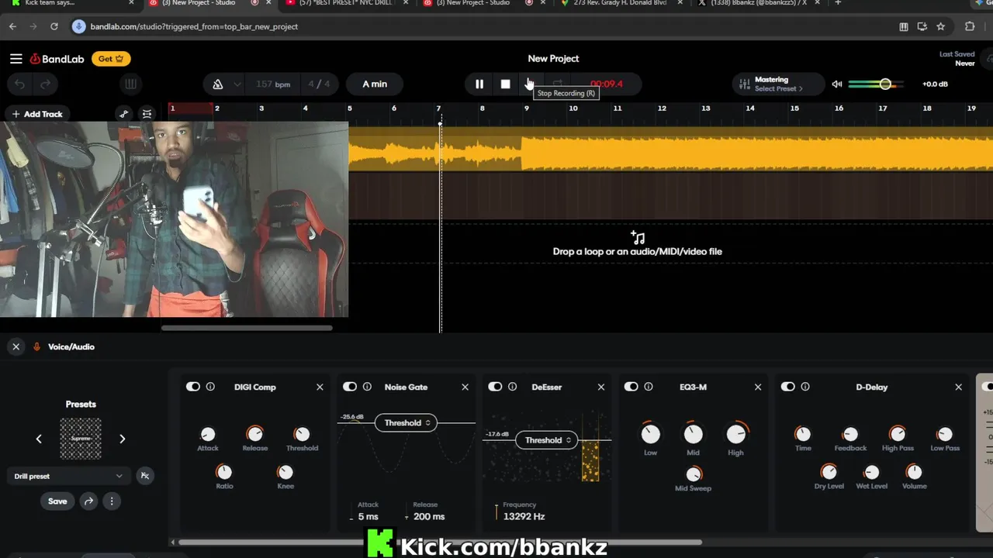Image resolution: width=993 pixels, height=558 pixels.
Task: Reload the browser page
Action: point(54,26)
